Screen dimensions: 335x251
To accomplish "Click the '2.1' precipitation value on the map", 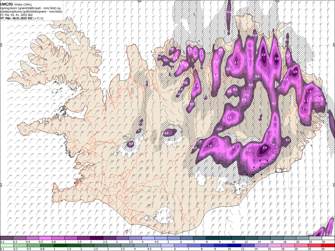I will pyautogui.click(x=237, y=63).
